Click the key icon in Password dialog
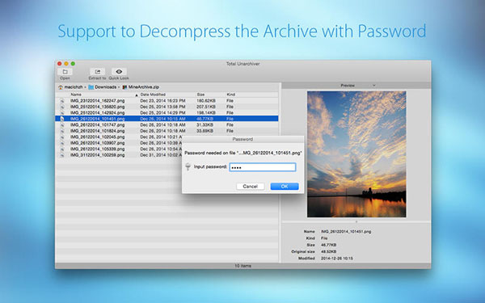The image size is (485, 303). [188, 166]
